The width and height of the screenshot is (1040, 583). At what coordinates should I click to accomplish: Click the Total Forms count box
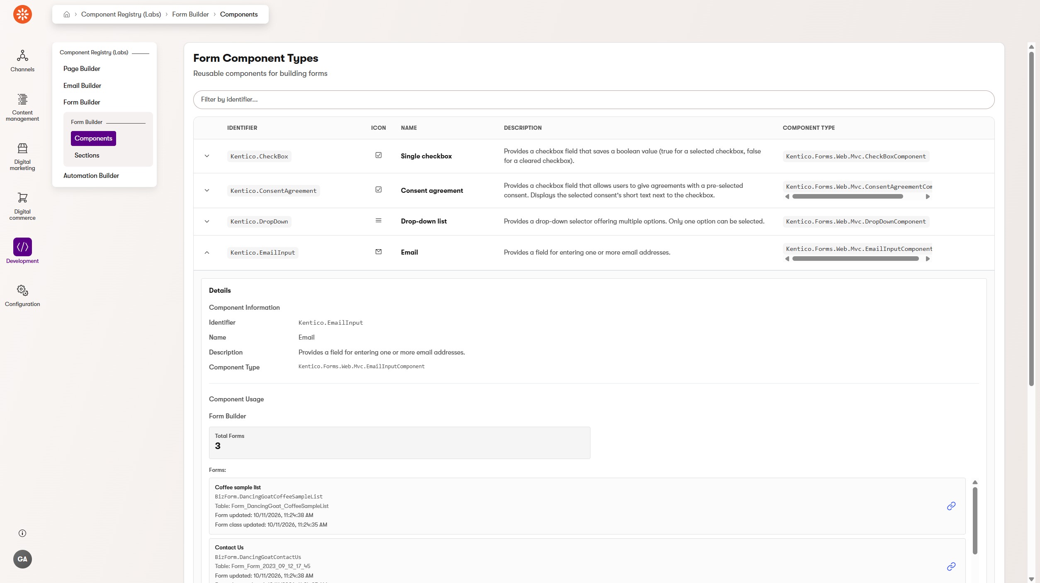pos(400,443)
